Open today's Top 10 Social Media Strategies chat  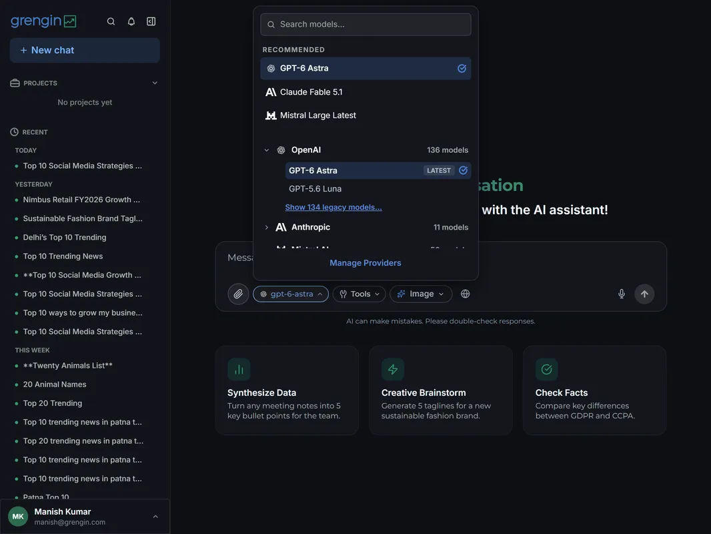(83, 166)
